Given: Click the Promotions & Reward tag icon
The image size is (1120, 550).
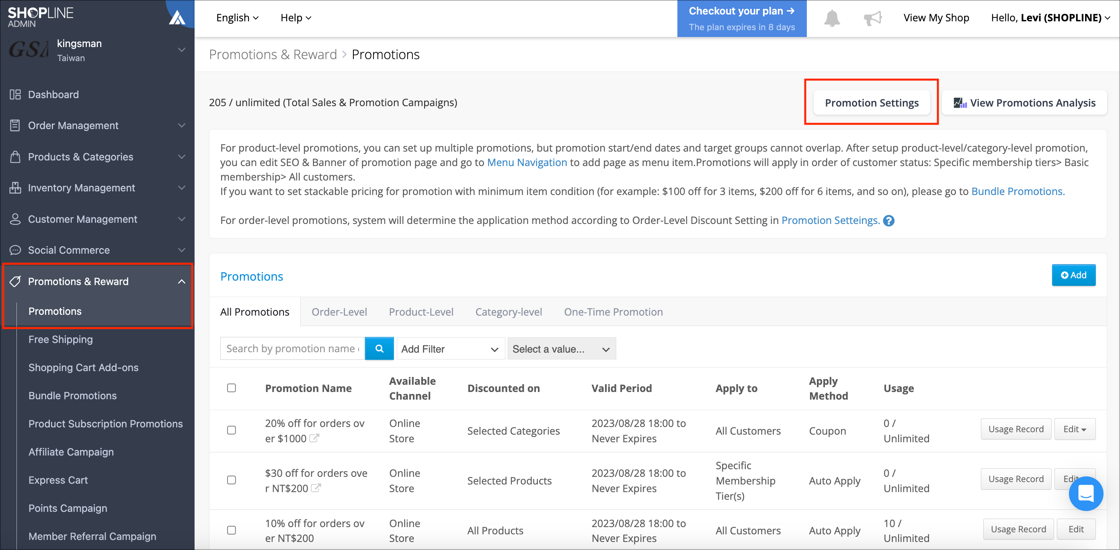Looking at the screenshot, I should click(15, 281).
